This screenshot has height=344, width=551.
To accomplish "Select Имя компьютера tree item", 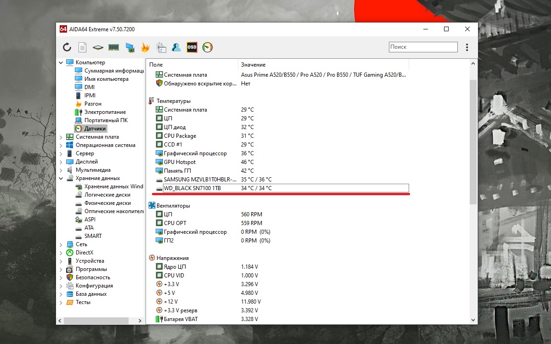I will click(101, 79).
